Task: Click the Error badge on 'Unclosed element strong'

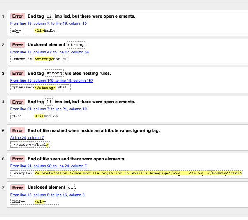Action: 18,45
